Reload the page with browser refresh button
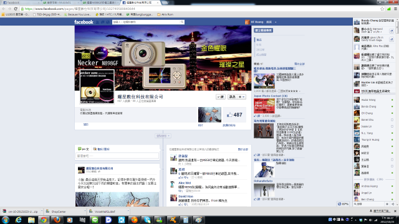 click(16, 9)
